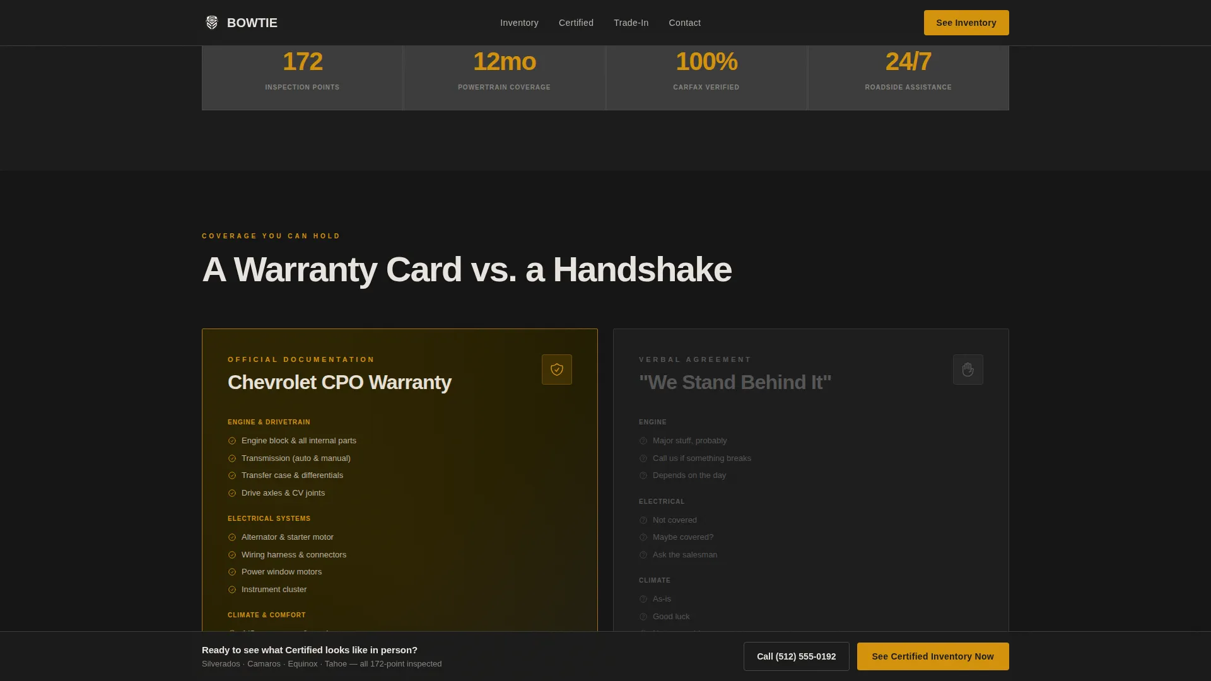Click question icon next to Ask the salesman
The width and height of the screenshot is (1211, 681).
[x=643, y=555]
